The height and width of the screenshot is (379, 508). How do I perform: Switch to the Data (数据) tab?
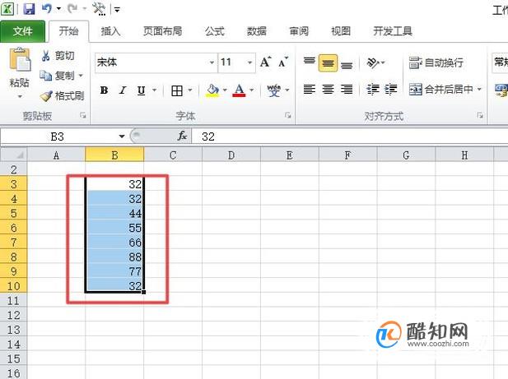coord(257,31)
